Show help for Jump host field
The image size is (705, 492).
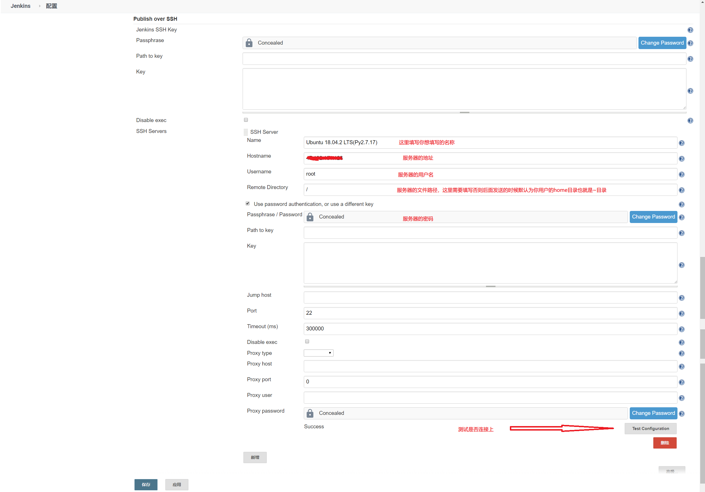pos(681,298)
